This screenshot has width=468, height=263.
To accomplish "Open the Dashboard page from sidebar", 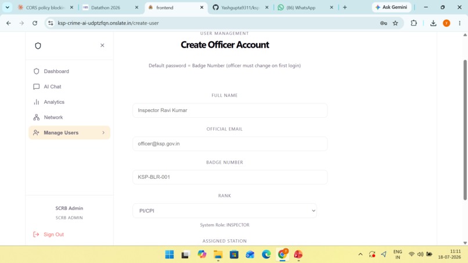I will click(69, 71).
